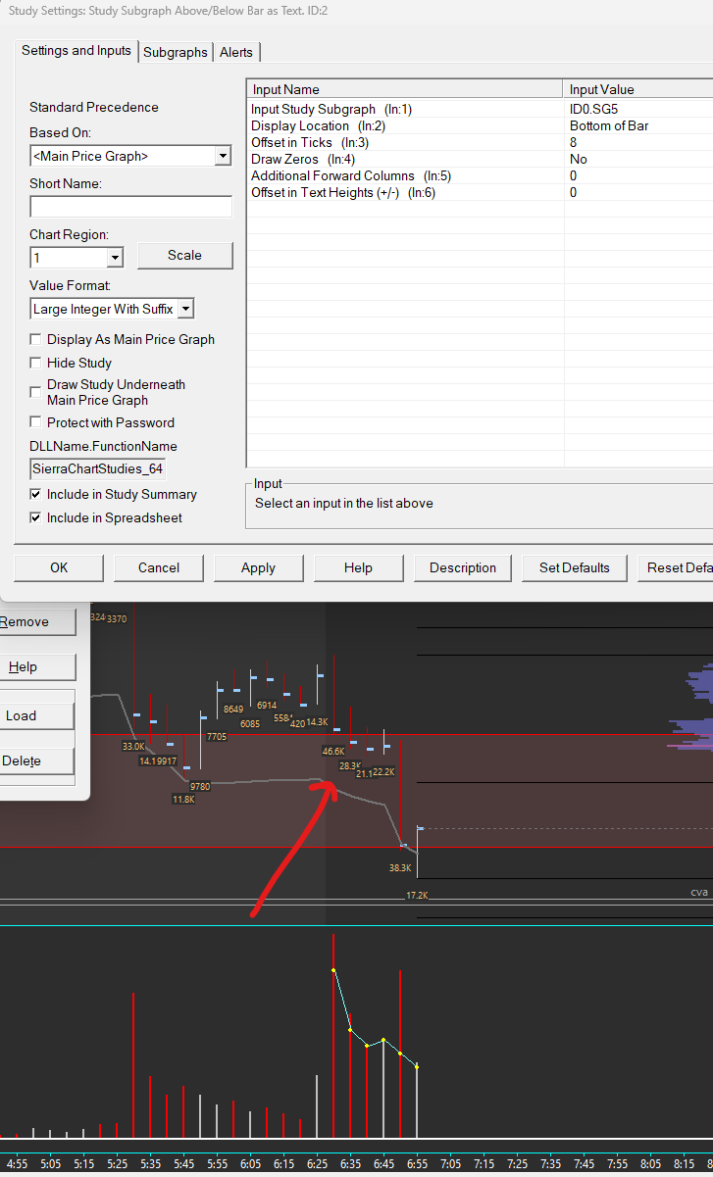Uncheck Include in Study Summary

tap(36, 494)
